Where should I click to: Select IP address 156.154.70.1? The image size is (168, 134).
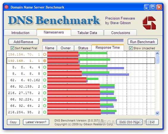(x=24, y=54)
